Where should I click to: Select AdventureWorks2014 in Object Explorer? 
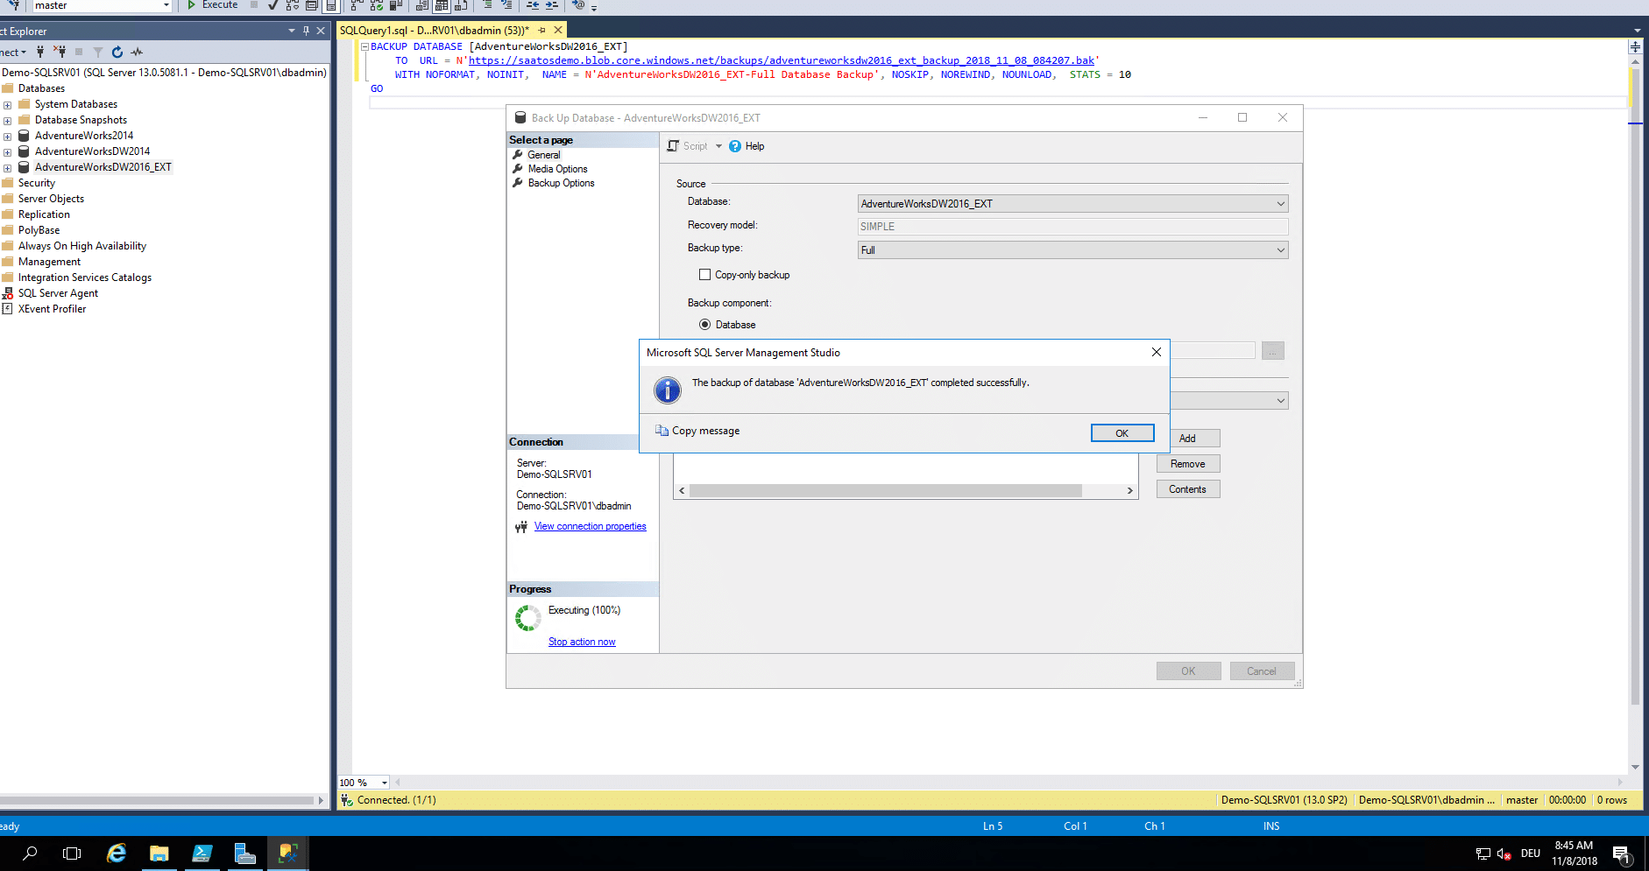[x=84, y=136]
